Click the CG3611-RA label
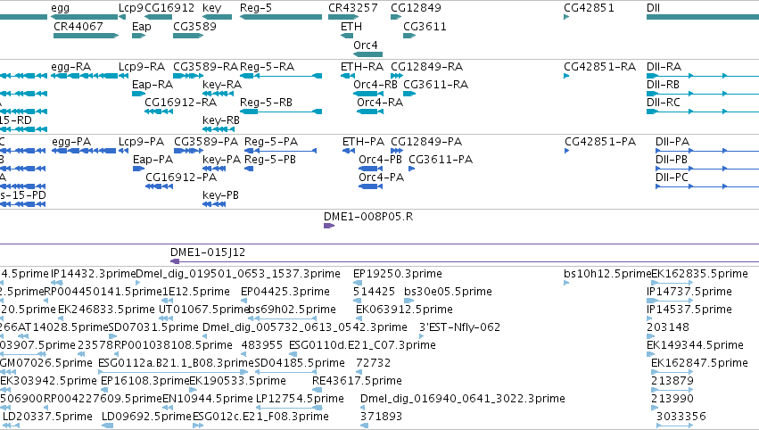Image resolution: width=759 pixels, height=430 pixels. (x=435, y=84)
